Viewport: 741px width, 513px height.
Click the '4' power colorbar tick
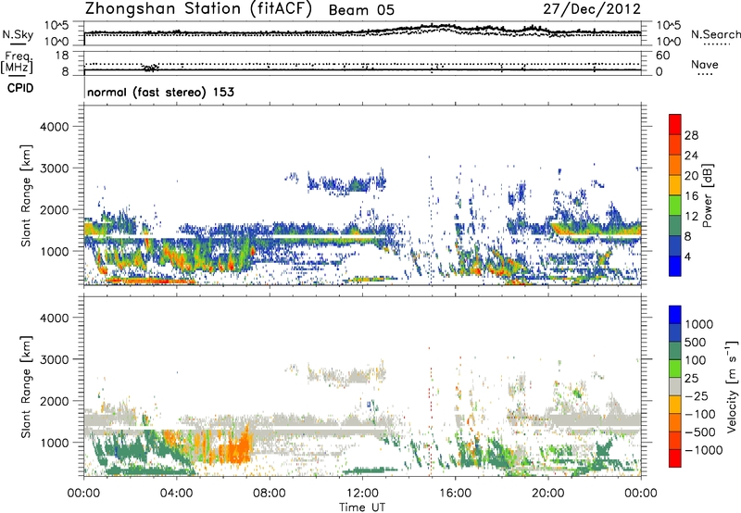[688, 256]
